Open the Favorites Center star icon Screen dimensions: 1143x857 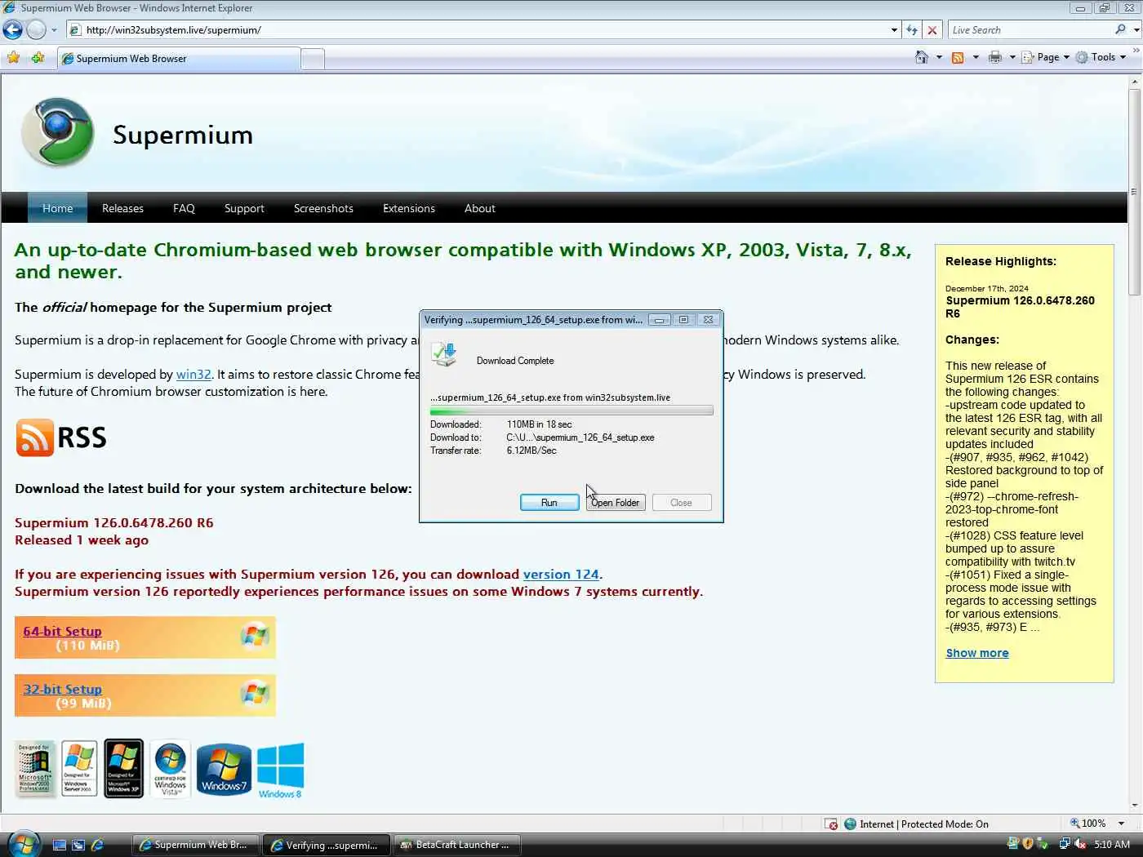pos(13,58)
